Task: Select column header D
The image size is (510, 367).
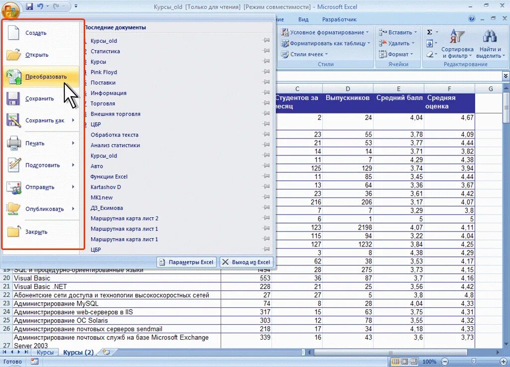Action: pos(348,89)
